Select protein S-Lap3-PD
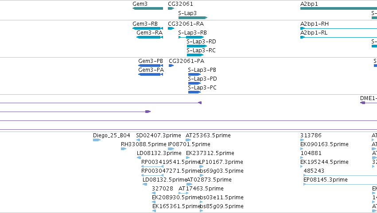377x213 pixels. coord(194,83)
